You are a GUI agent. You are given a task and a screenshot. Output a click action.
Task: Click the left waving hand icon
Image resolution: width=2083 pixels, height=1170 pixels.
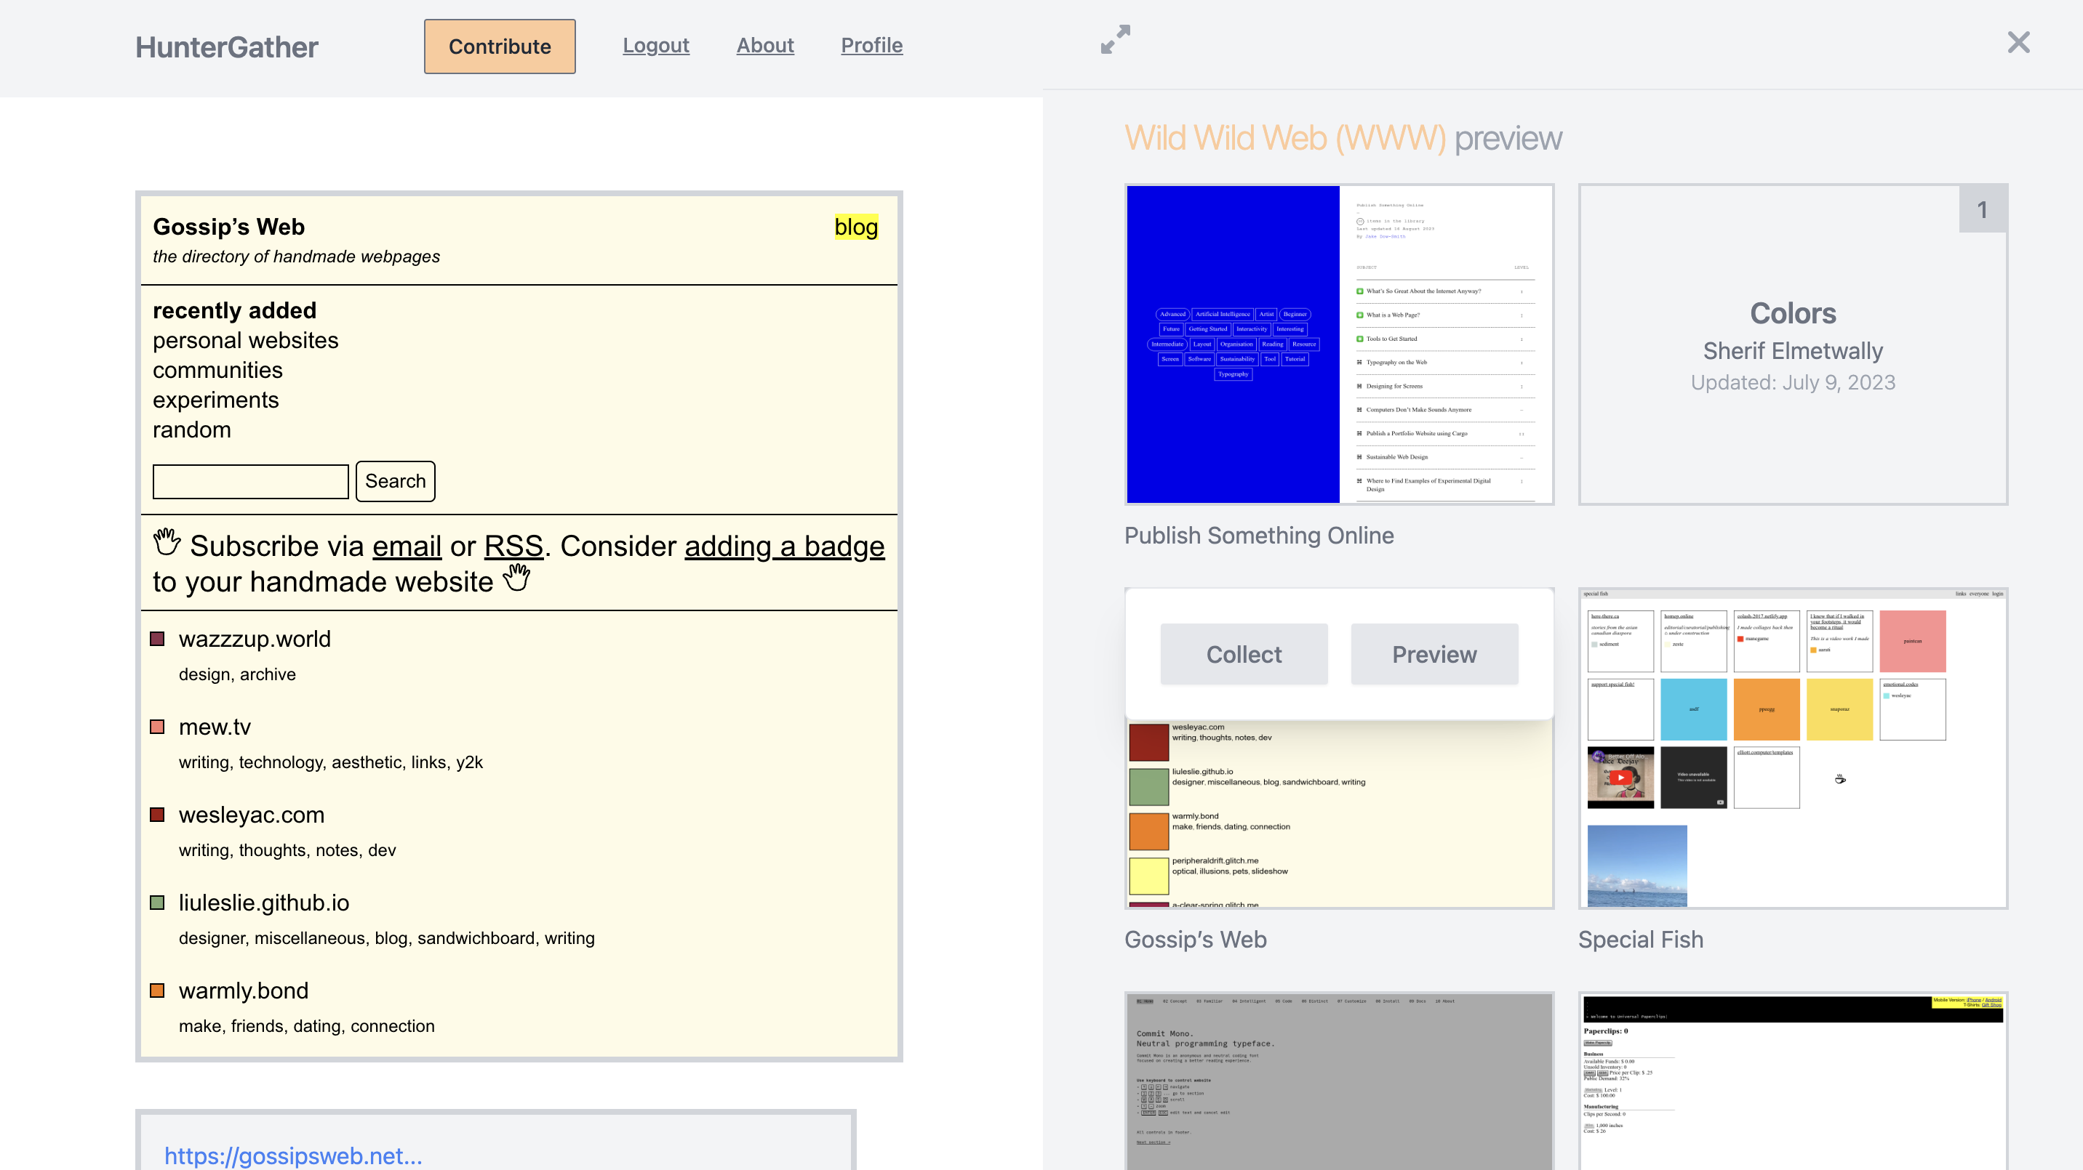click(x=167, y=541)
